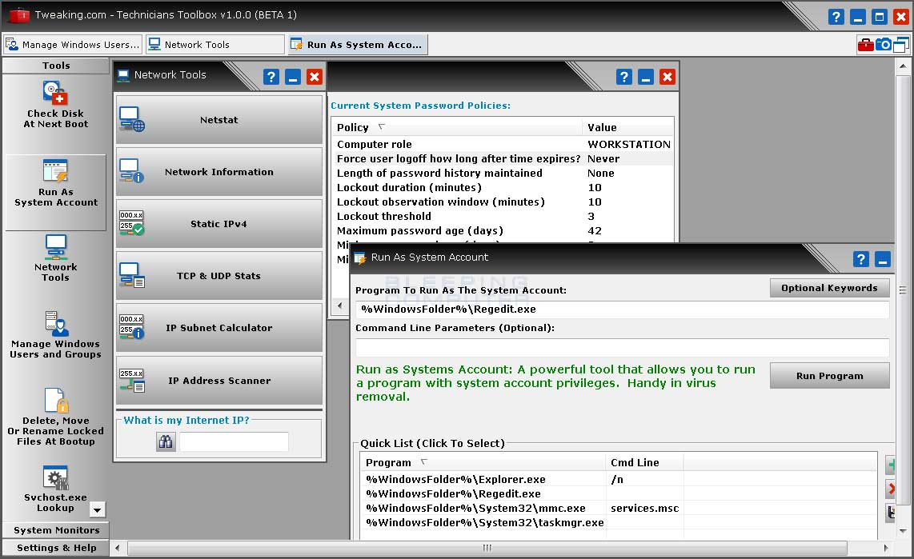This screenshot has height=559, width=914.
Task: Expand the sidebar tools list down arrow
Action: (x=98, y=509)
